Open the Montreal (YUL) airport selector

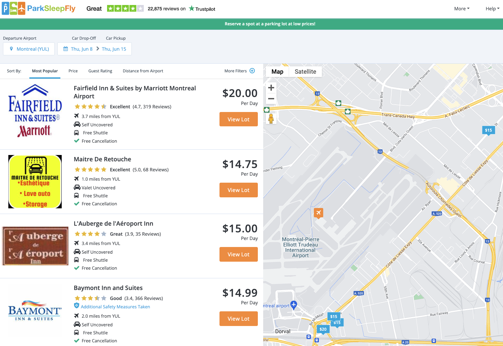click(29, 49)
